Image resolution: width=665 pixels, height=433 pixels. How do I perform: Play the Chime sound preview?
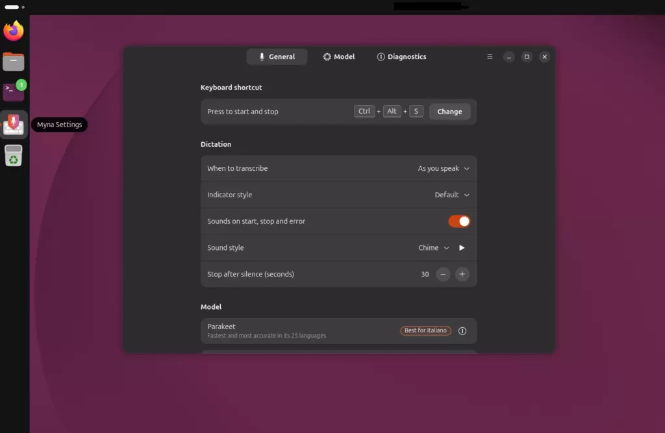(462, 248)
